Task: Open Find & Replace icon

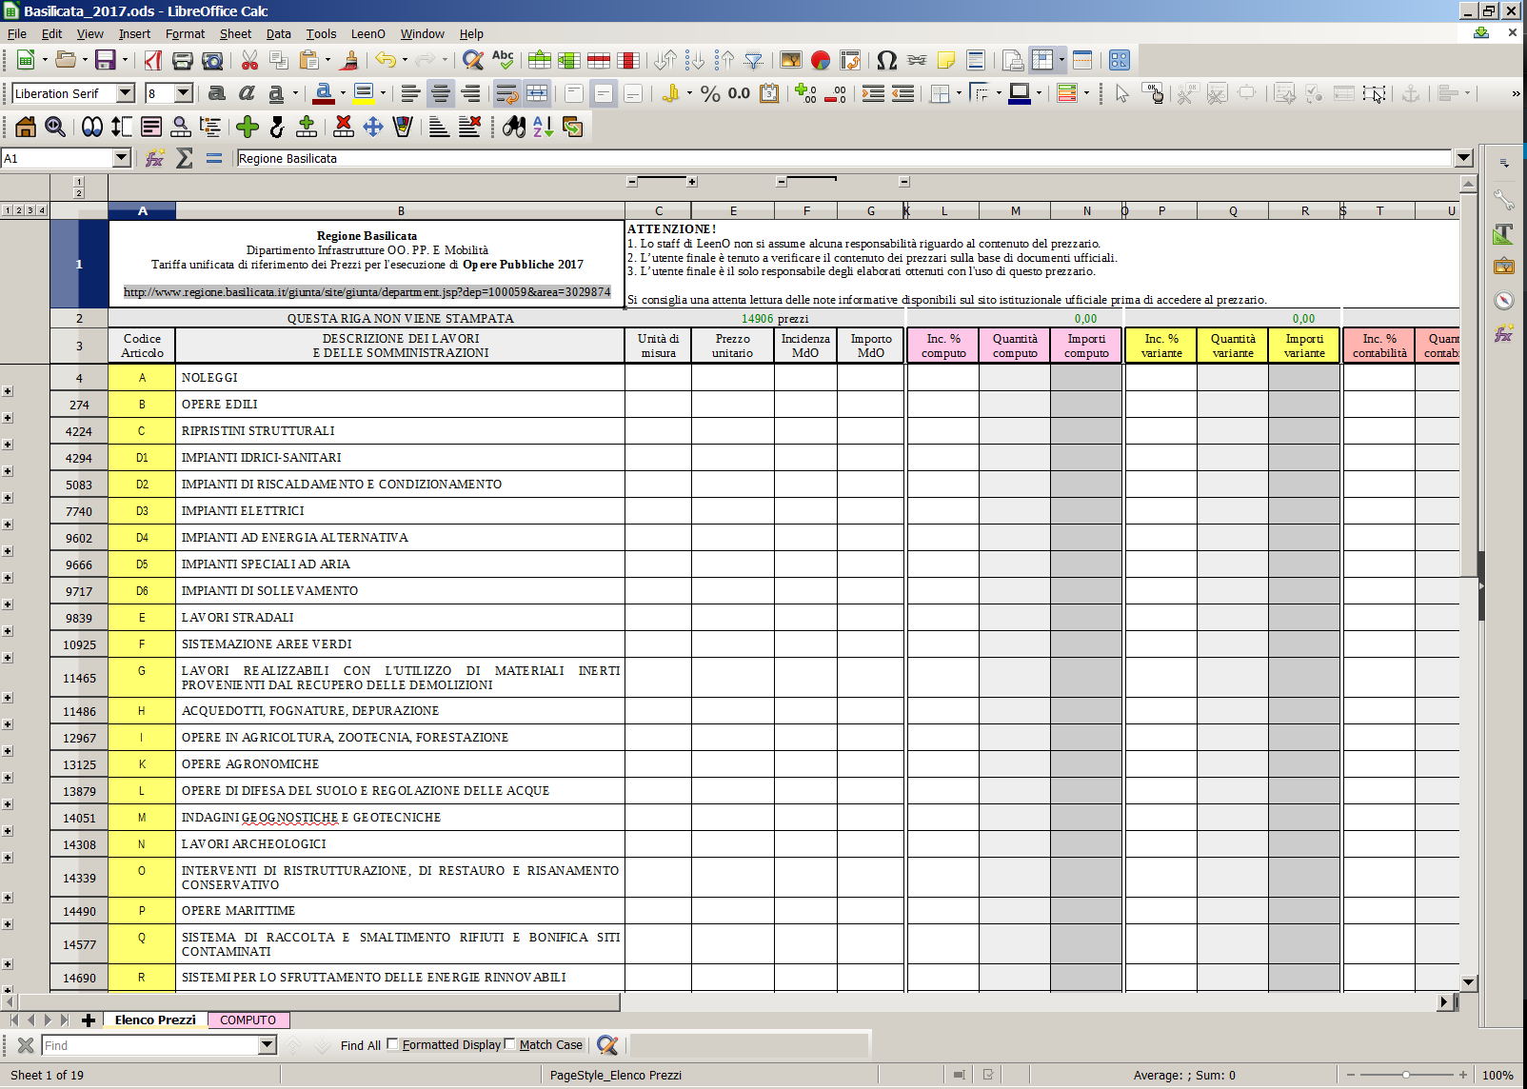Action: coord(472,60)
